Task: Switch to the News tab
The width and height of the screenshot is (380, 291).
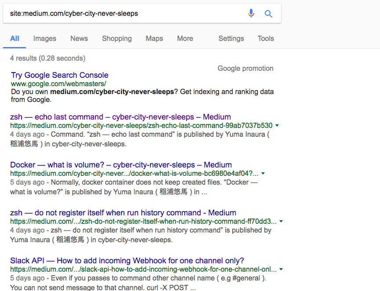Action: [79, 38]
